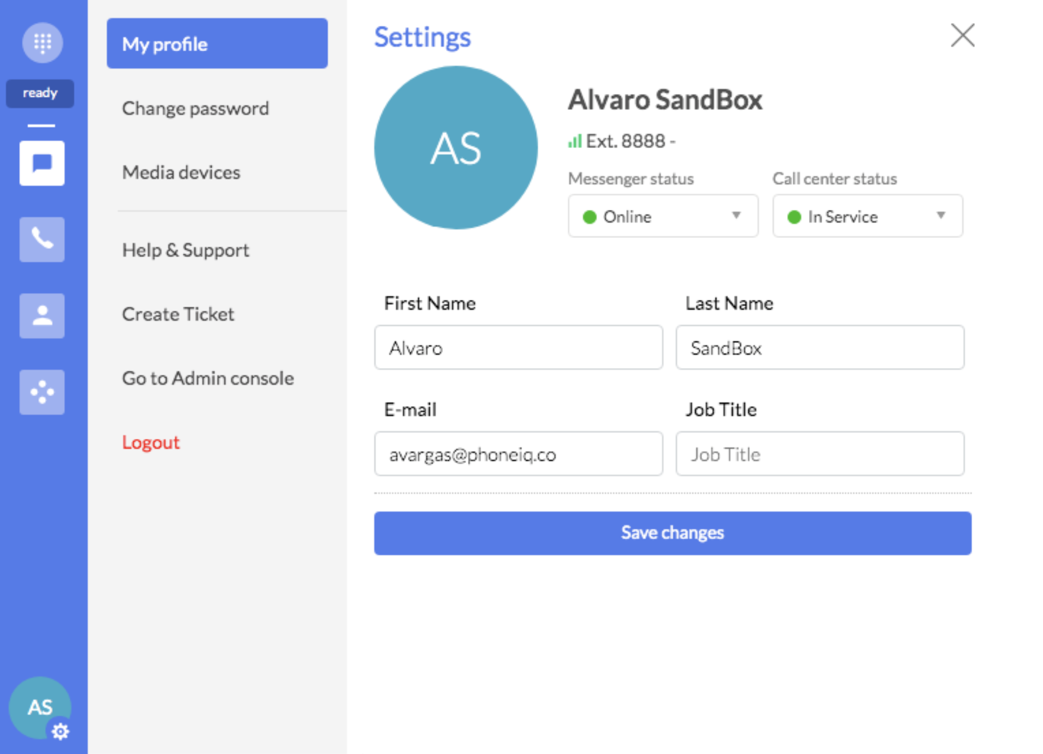Click the Job Title input field

[820, 454]
